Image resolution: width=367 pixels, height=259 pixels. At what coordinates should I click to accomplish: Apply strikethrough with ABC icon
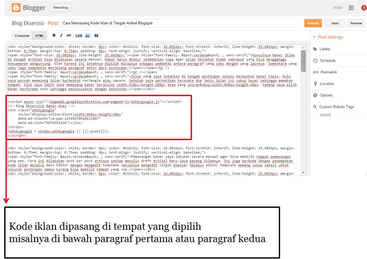click(x=69, y=35)
